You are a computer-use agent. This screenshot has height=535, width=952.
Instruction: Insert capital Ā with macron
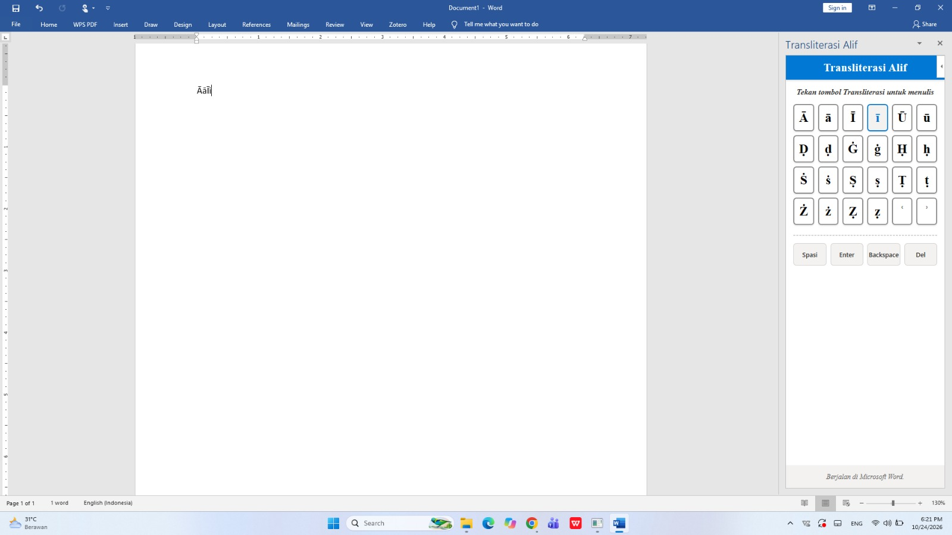[803, 118]
